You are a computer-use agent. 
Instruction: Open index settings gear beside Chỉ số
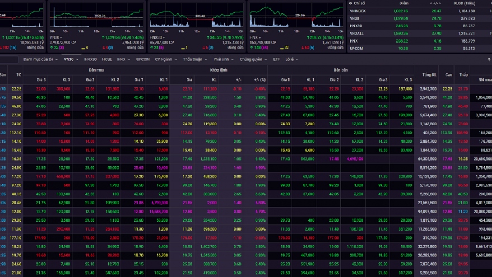349,3
